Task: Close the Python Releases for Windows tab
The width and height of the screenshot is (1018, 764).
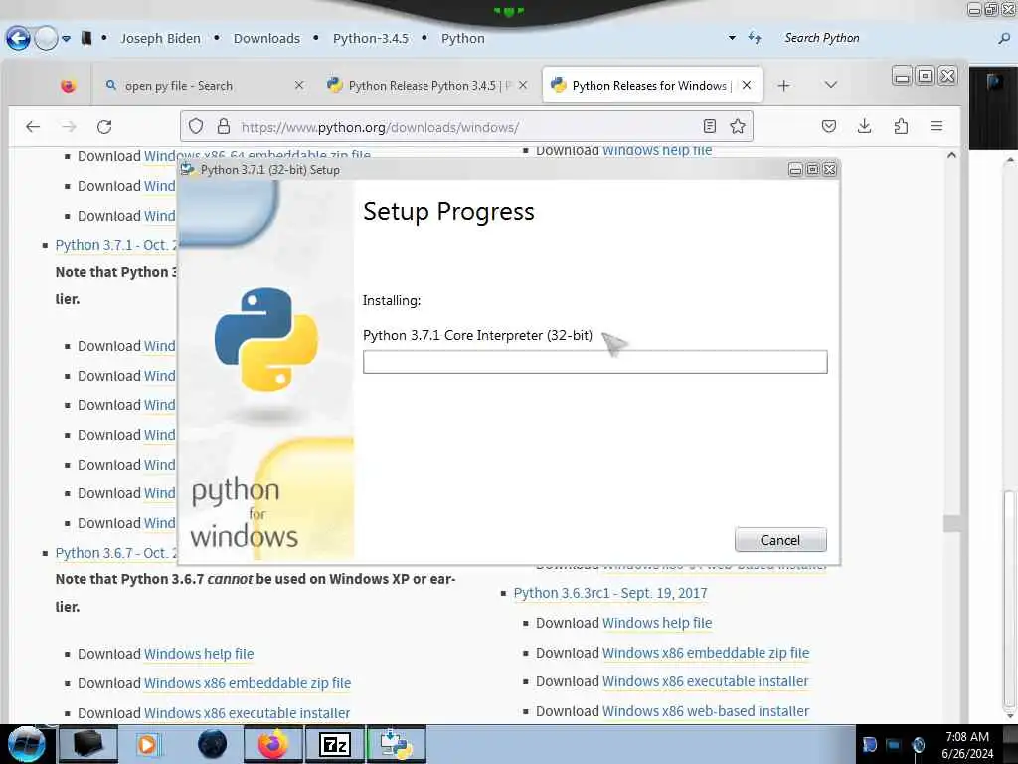Action: click(748, 86)
